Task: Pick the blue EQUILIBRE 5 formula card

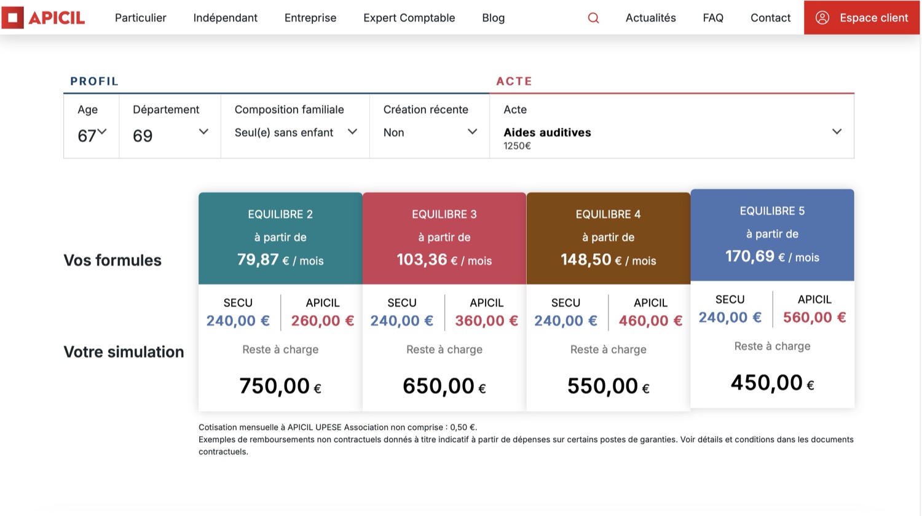Action: pos(772,235)
